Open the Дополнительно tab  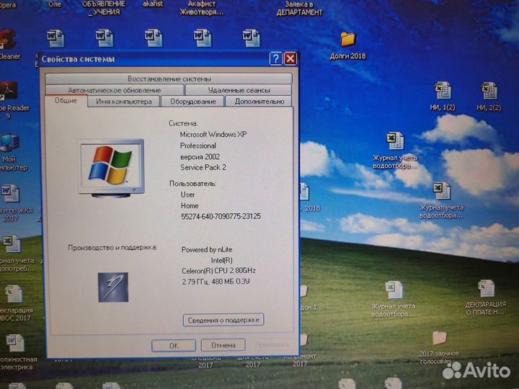259,102
